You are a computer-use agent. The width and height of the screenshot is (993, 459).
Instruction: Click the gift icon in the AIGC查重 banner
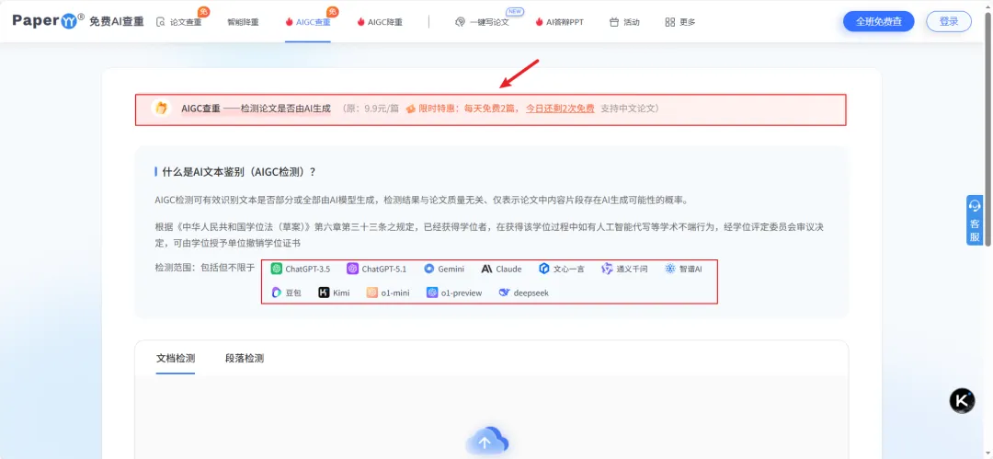pos(162,109)
